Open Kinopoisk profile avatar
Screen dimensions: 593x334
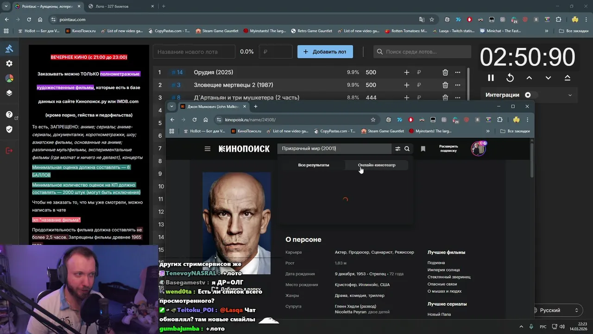tap(478, 148)
